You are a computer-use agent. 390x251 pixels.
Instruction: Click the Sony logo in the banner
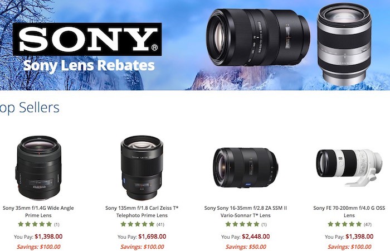coord(87,39)
